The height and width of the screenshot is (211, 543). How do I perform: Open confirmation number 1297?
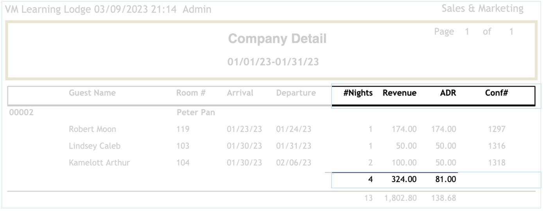[496, 129]
